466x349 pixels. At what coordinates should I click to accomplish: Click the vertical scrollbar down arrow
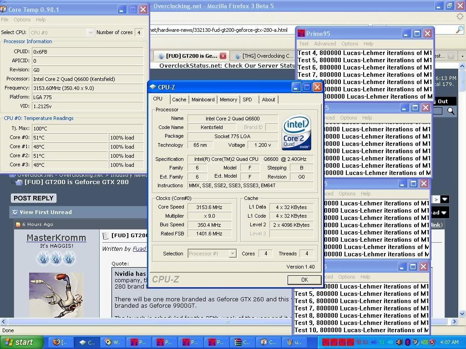coord(462,314)
